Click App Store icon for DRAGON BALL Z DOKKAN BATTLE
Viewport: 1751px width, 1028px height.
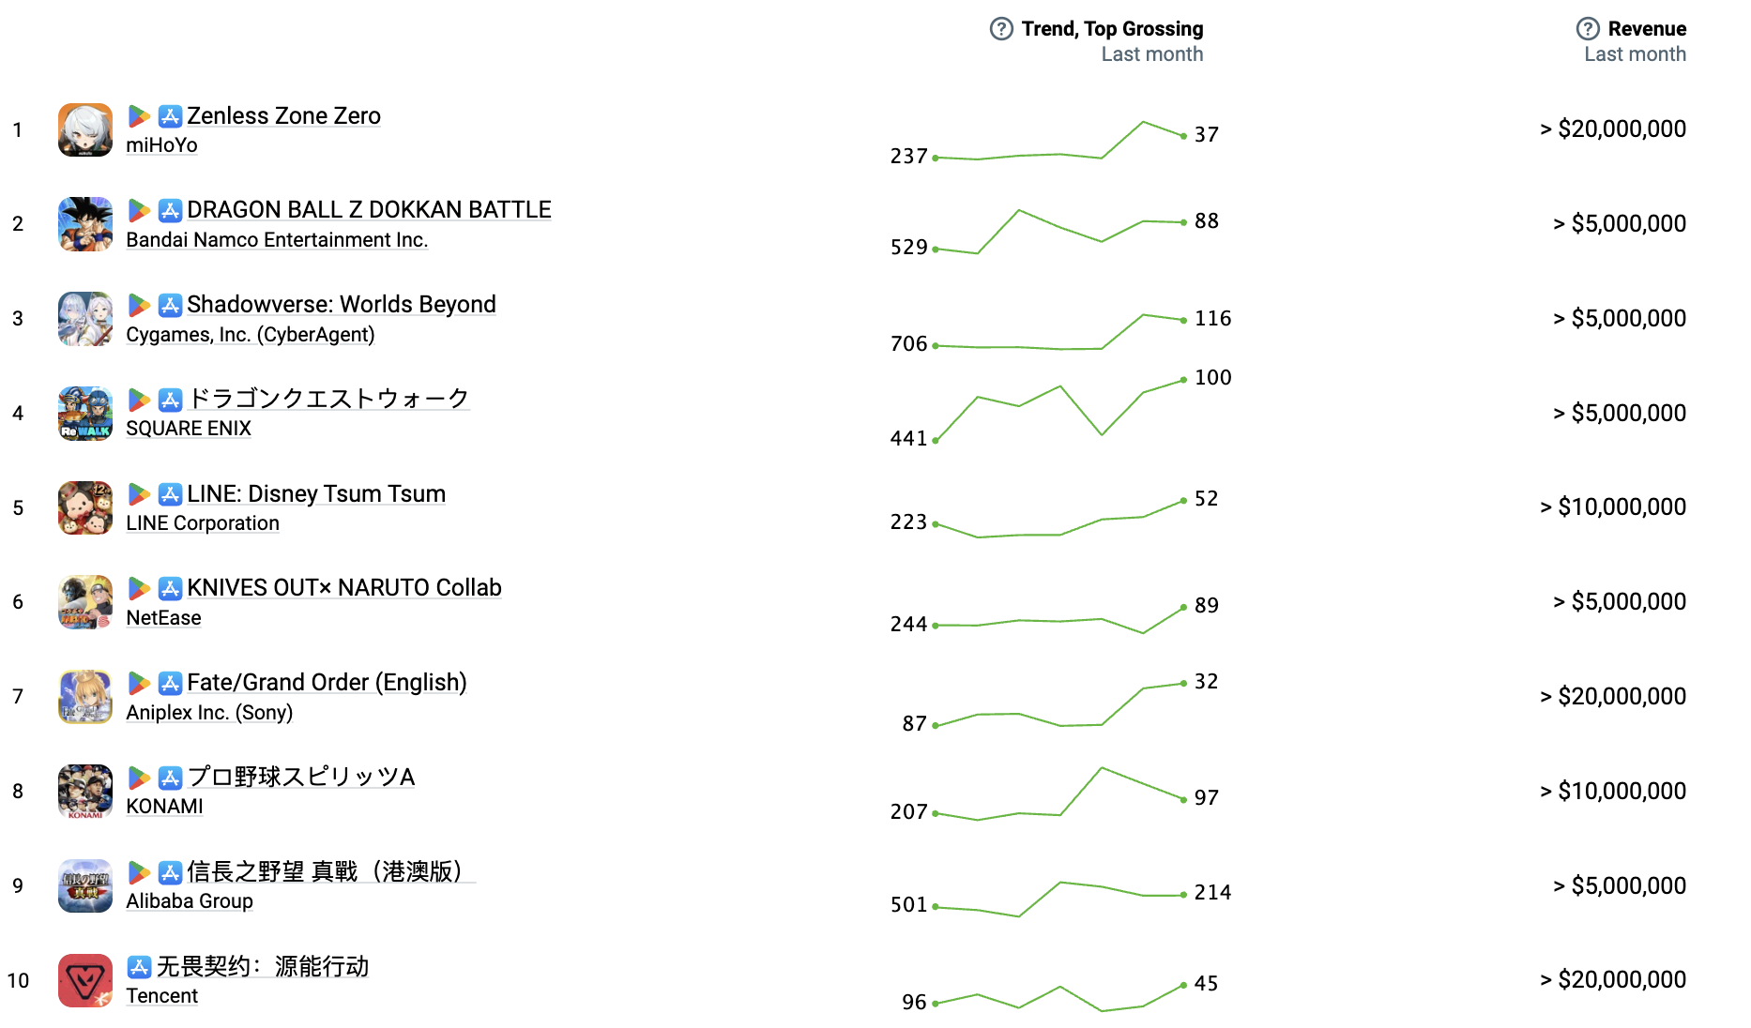point(170,210)
